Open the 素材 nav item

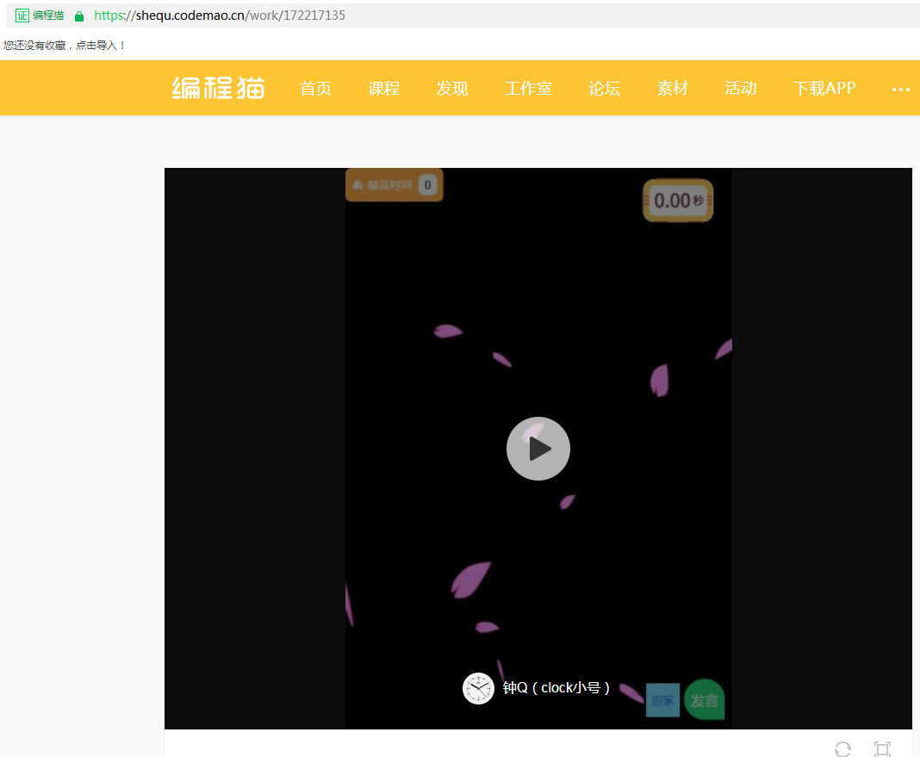point(673,89)
